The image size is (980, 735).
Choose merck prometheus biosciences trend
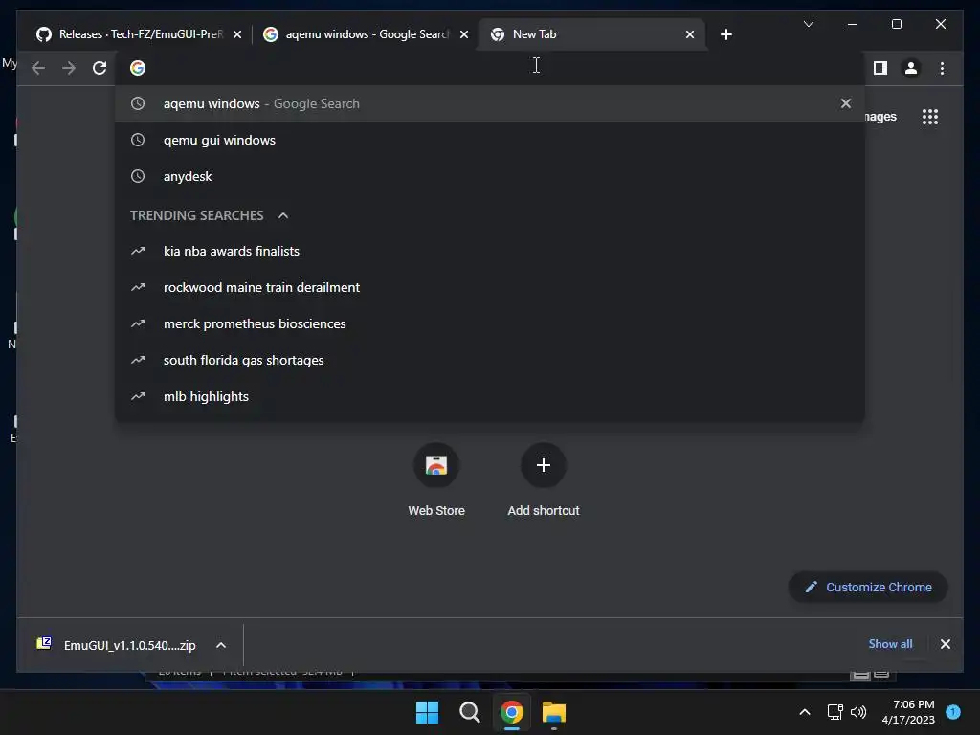[490, 323]
